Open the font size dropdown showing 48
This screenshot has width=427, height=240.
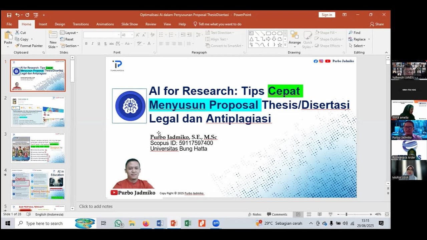click(132, 35)
